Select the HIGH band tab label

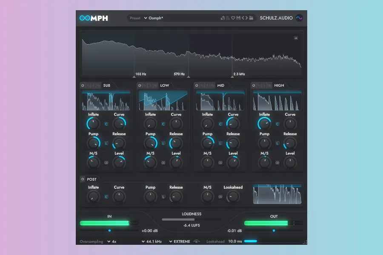(x=279, y=85)
